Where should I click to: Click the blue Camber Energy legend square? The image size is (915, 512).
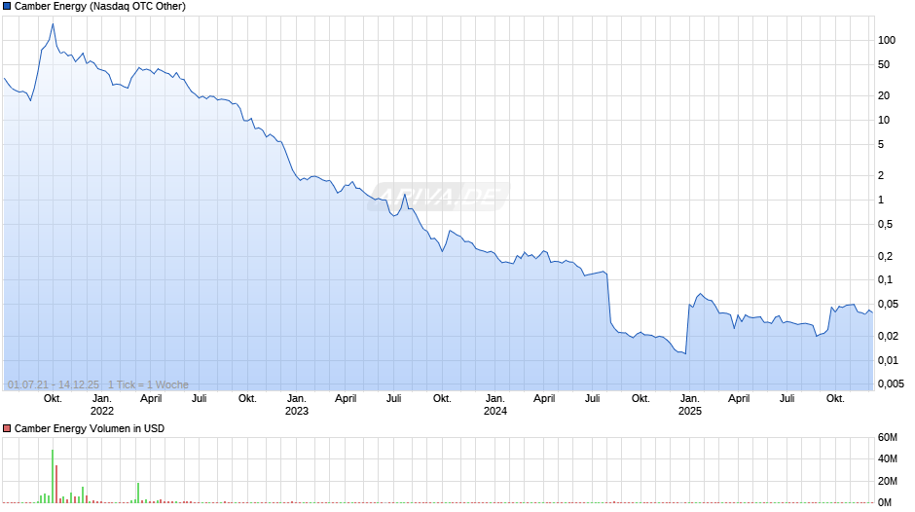pos(7,7)
